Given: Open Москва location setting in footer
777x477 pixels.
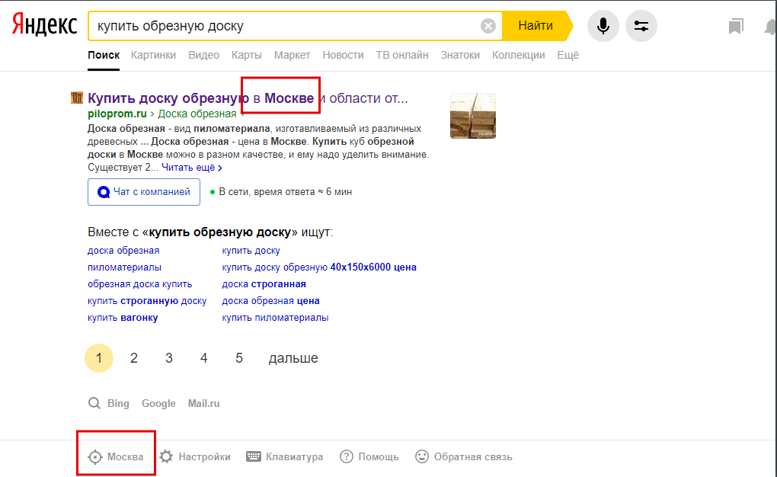Looking at the screenshot, I should point(117,457).
